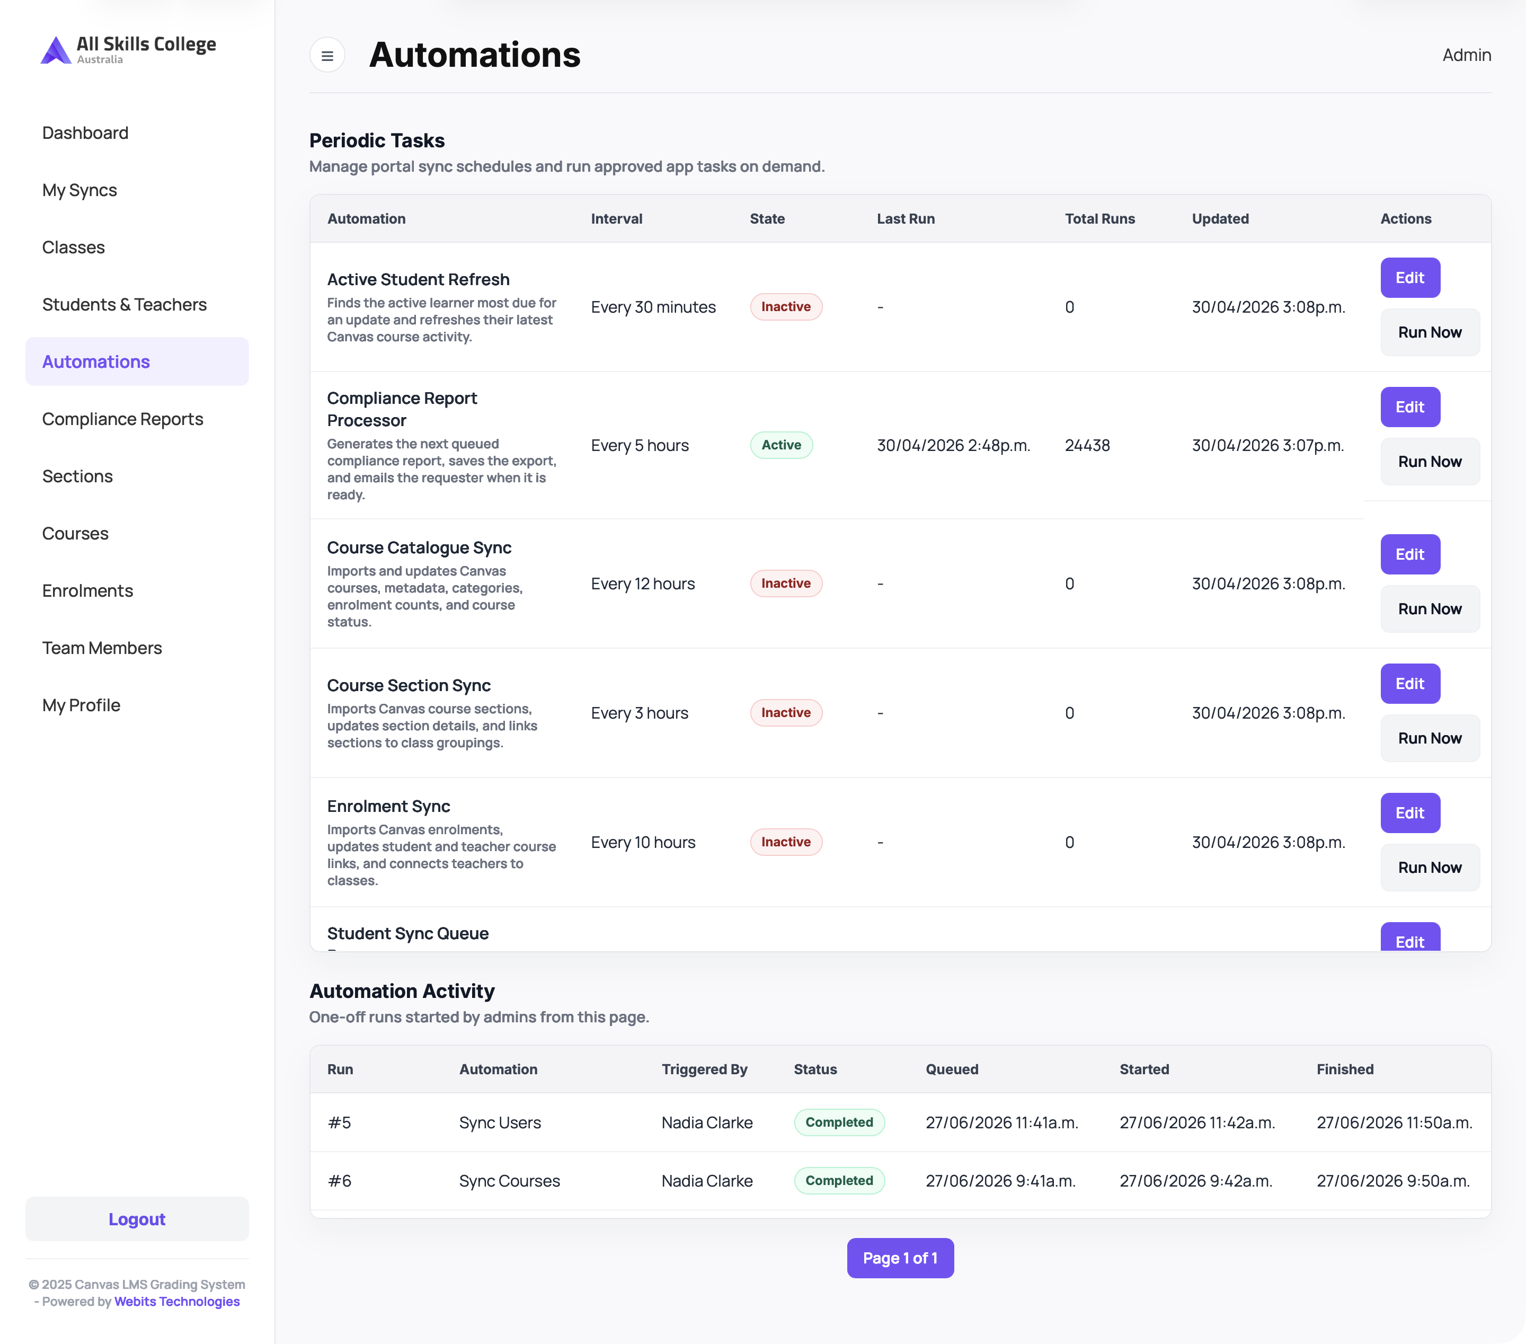Viewport: 1526px width, 1344px height.
Task: Select the Active Student Refresh title
Action: [x=418, y=279]
